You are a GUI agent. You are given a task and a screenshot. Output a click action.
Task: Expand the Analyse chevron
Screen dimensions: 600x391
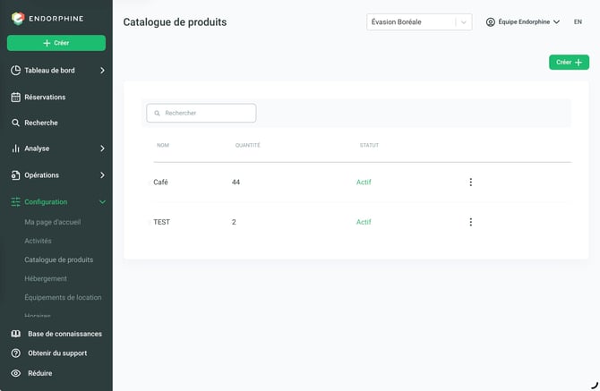[x=102, y=149]
